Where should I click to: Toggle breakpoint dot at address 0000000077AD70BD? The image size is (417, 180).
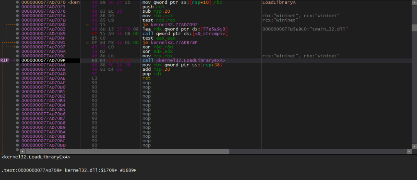[17, 145]
